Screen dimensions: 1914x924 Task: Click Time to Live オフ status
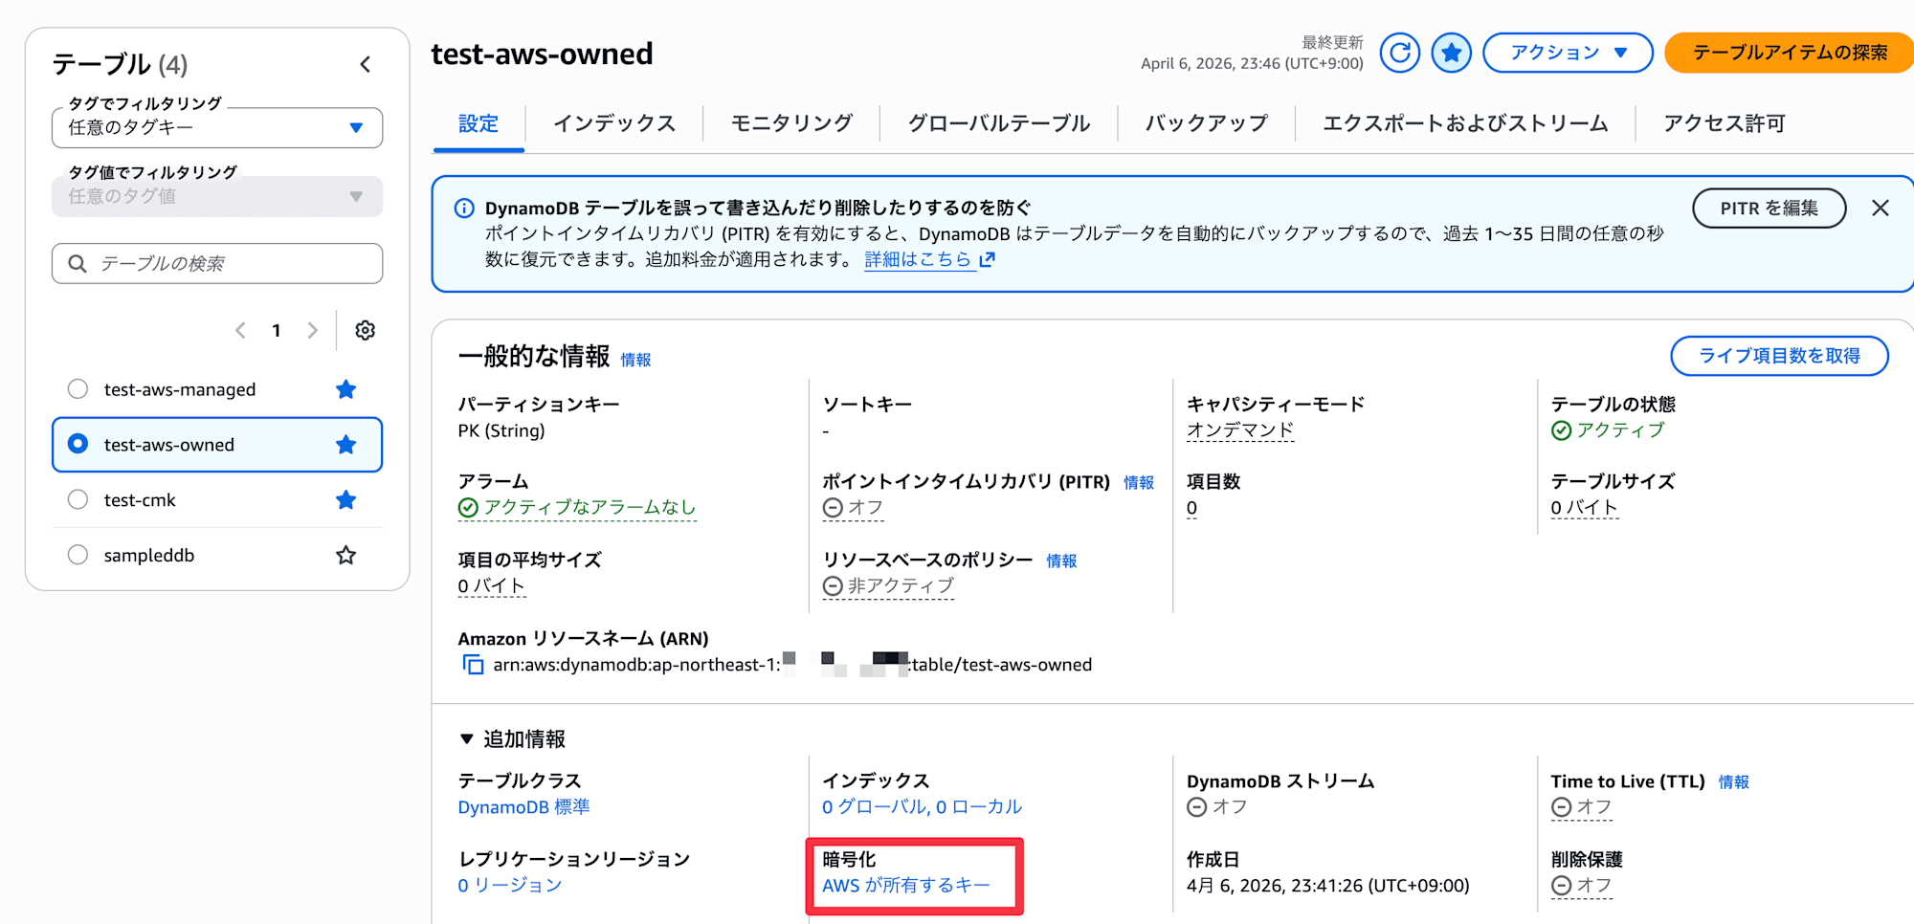pos(1582,807)
